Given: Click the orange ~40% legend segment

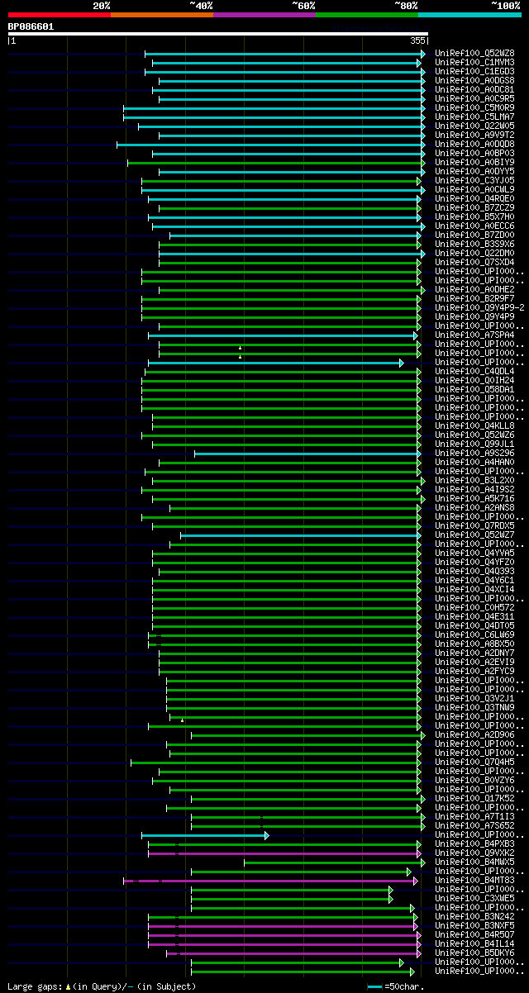Looking at the screenshot, I should [x=162, y=14].
